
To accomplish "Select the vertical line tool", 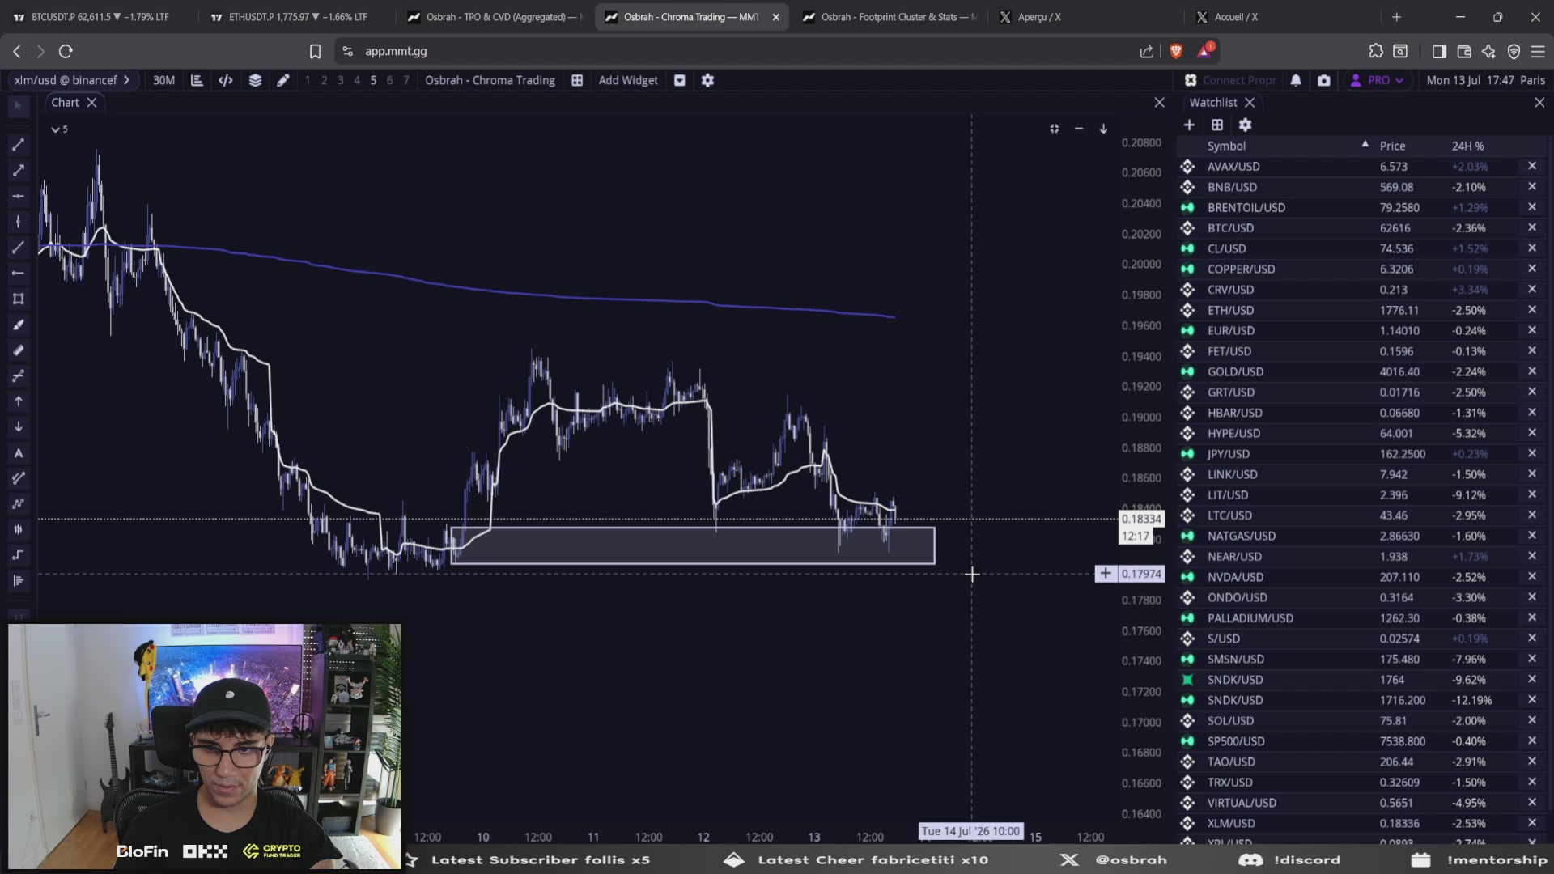I will point(18,222).
